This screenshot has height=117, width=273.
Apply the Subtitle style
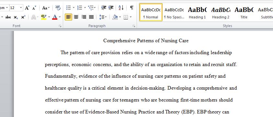click(x=265, y=12)
